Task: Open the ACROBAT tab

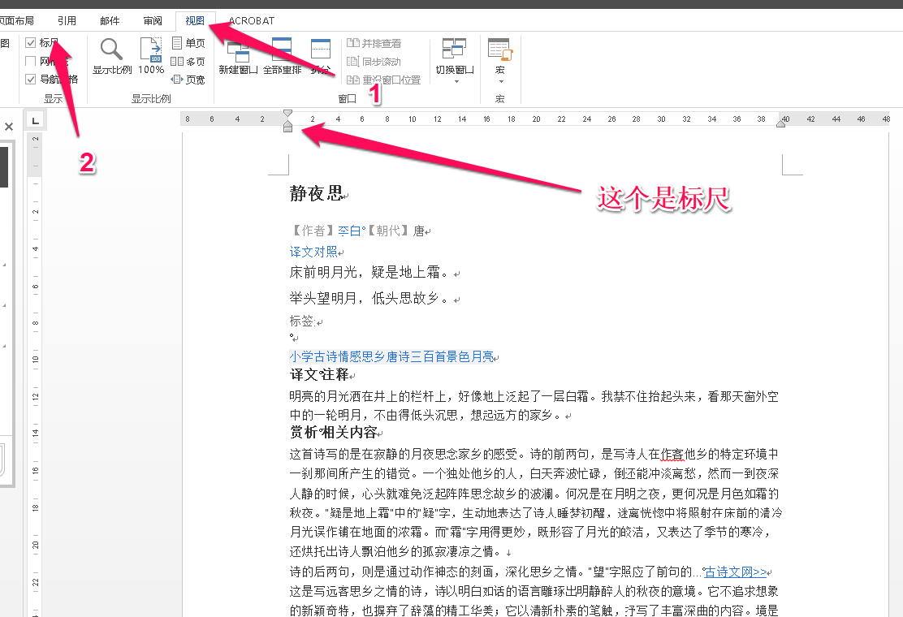Action: pos(252,21)
